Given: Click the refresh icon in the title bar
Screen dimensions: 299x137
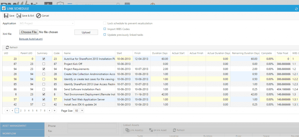Looking at the screenshot, I should point(296,9).
